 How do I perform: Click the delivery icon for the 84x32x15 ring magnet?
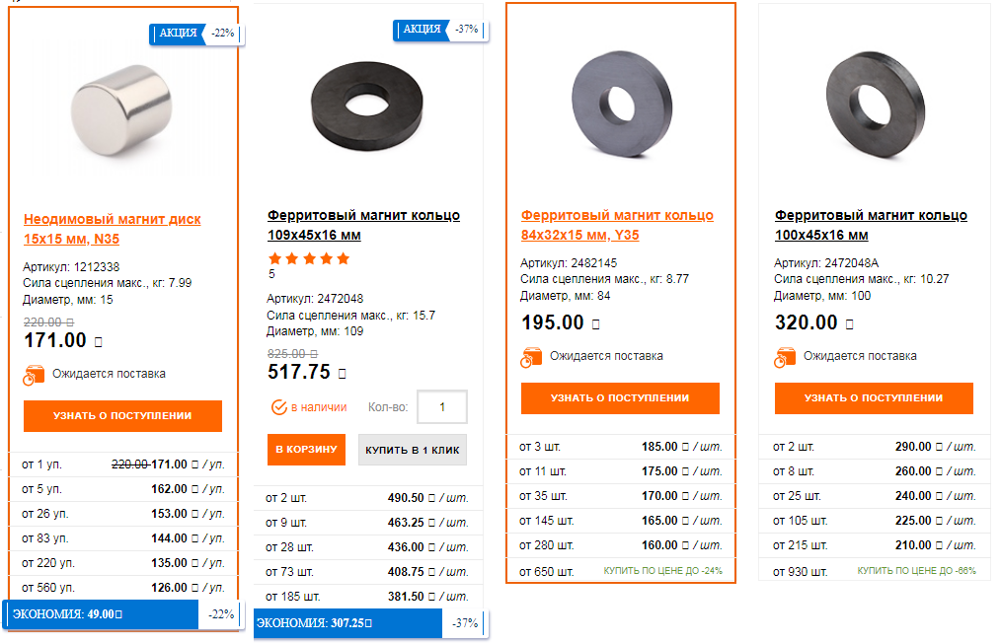[x=532, y=356]
